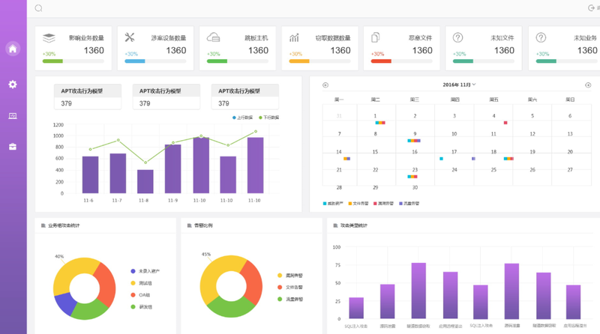The height and width of the screenshot is (334, 600).
Task: Click the purple bar for 11-8
Action: [x=145, y=181]
